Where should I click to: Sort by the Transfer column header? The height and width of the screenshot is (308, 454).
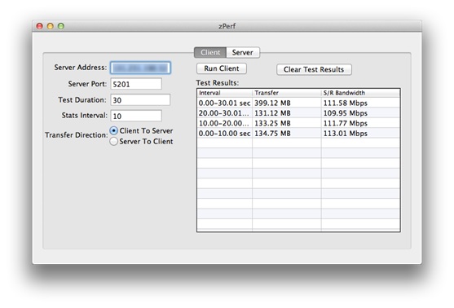point(287,93)
